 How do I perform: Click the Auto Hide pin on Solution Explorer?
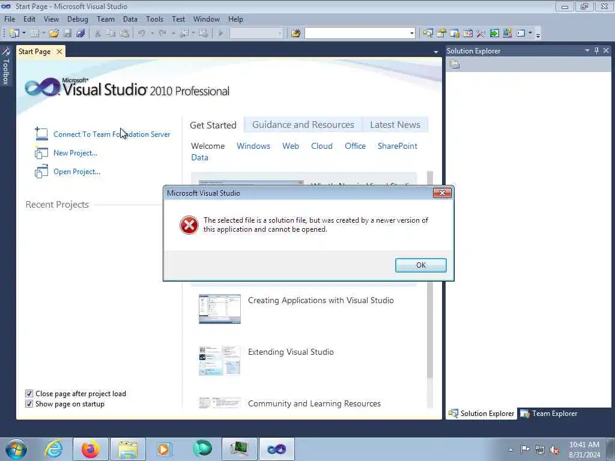pyautogui.click(x=596, y=50)
